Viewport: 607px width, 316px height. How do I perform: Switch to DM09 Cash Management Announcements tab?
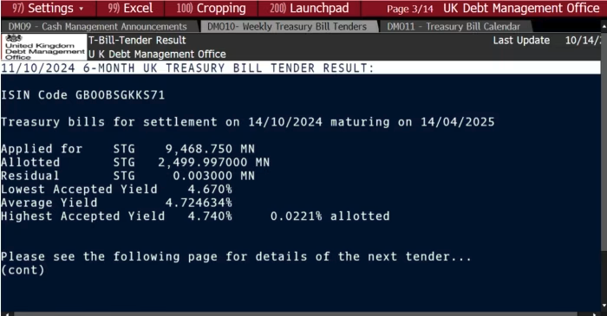97,26
